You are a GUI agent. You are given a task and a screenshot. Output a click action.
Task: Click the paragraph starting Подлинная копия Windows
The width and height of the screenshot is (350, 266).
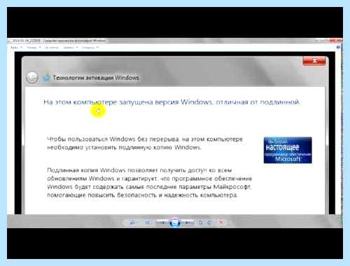(x=149, y=183)
